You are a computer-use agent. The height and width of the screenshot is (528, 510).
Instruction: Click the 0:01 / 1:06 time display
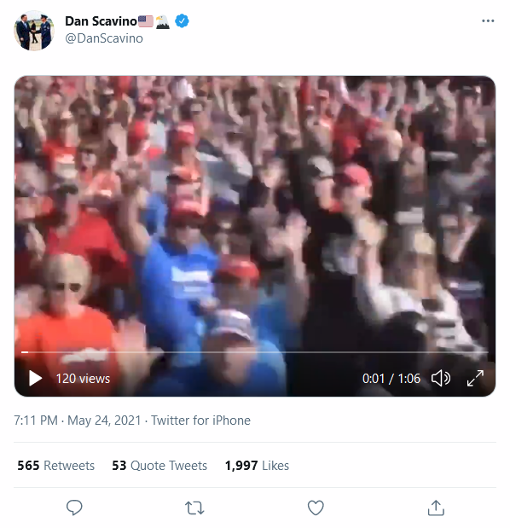[391, 379]
